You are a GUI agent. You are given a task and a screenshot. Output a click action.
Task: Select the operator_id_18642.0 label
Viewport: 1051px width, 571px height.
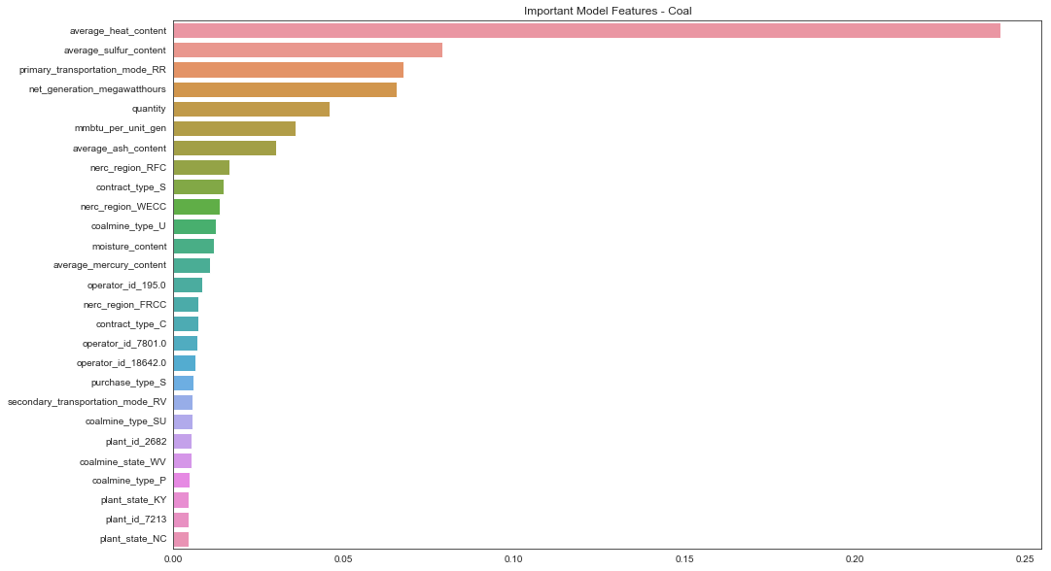[x=122, y=363]
